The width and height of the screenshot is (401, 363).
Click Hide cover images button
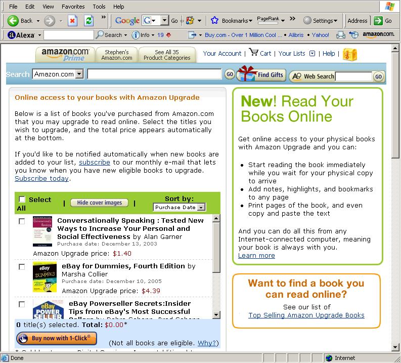pyautogui.click(x=100, y=203)
